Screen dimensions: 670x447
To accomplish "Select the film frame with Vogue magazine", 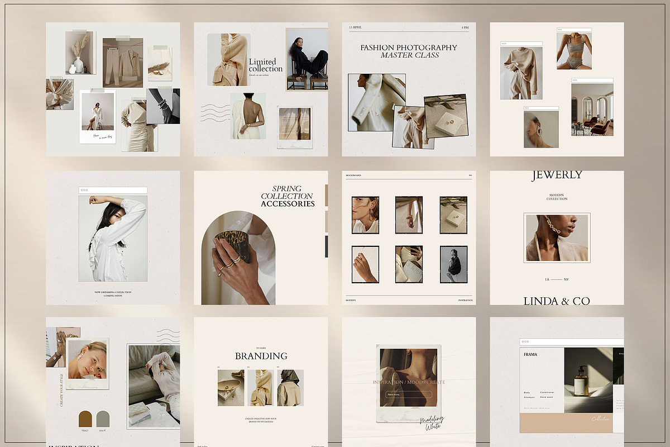I will click(x=409, y=264).
